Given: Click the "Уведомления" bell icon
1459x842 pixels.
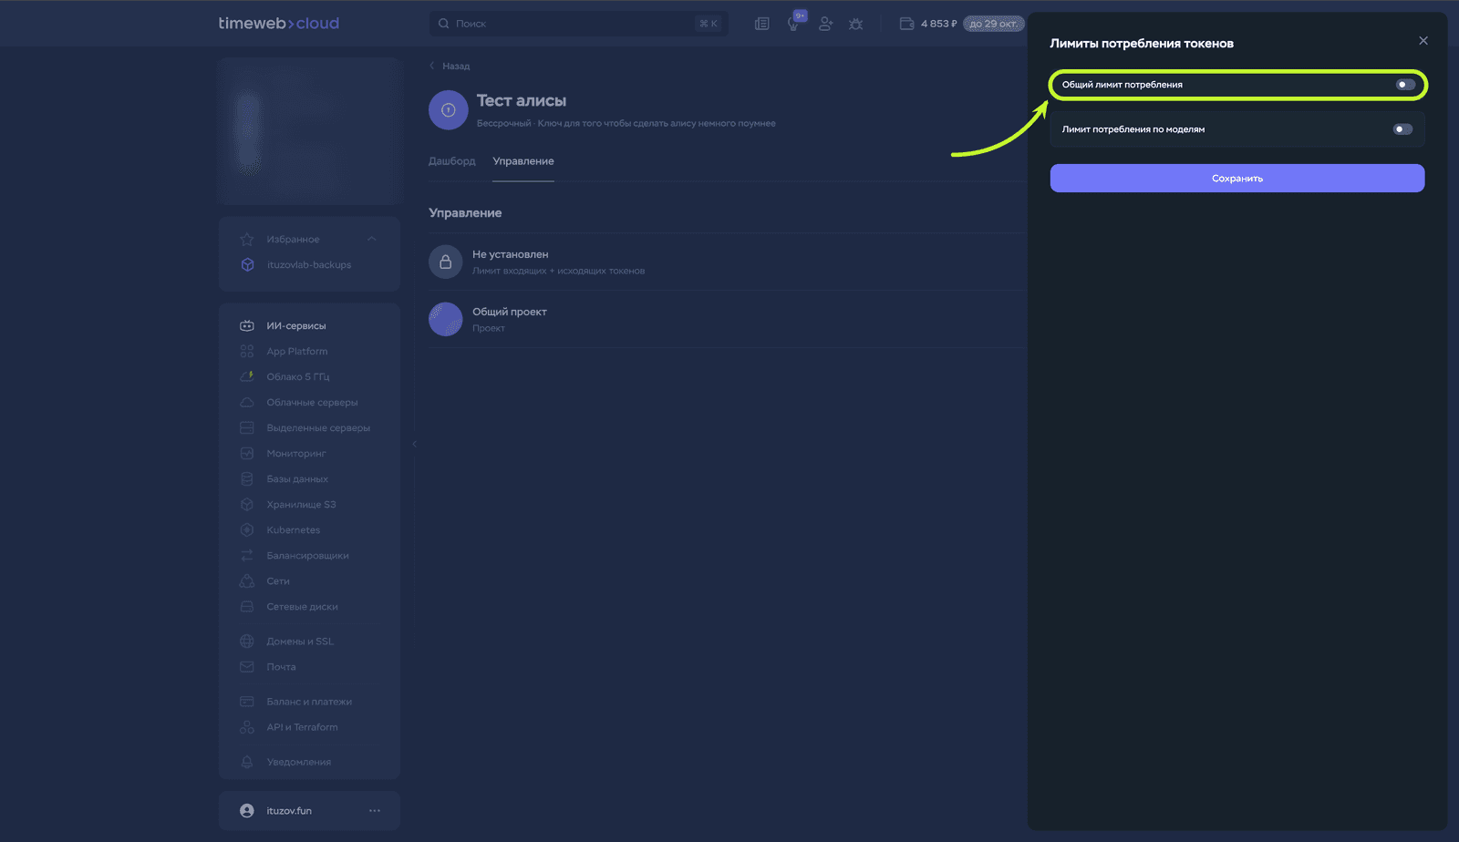Looking at the screenshot, I should 247,762.
